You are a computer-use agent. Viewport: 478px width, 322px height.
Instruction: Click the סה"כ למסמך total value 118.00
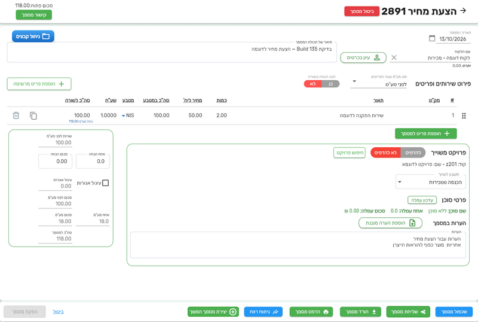[x=64, y=239]
